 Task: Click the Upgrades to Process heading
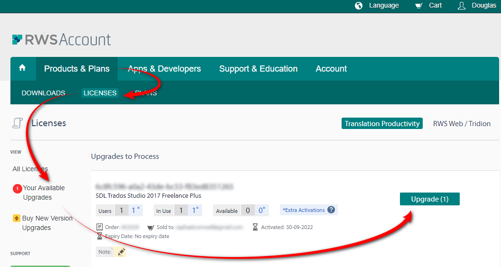pos(125,156)
